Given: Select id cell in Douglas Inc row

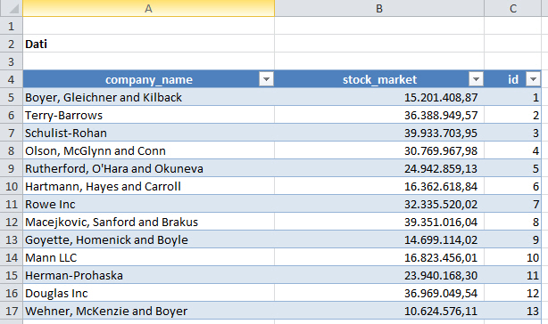Looking at the screenshot, I should click(512, 293).
